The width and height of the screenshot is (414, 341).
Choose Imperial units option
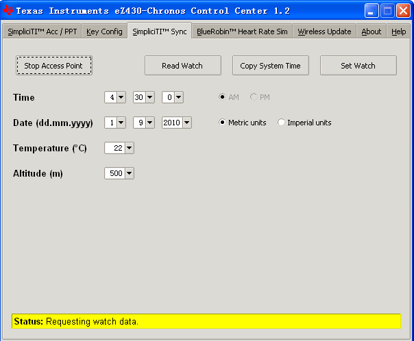[x=281, y=123]
